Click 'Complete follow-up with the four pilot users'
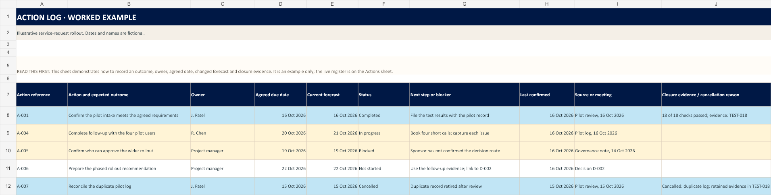This screenshot has width=771, height=195. (129, 133)
